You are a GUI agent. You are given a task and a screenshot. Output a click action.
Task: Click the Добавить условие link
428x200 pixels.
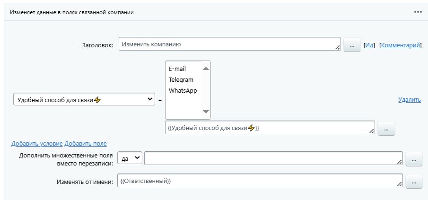click(37, 144)
